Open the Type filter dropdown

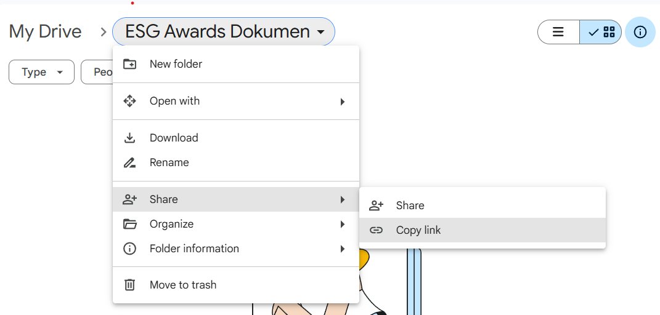coord(41,72)
